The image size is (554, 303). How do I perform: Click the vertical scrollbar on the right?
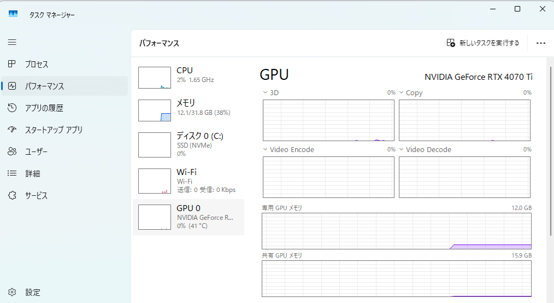(551, 151)
